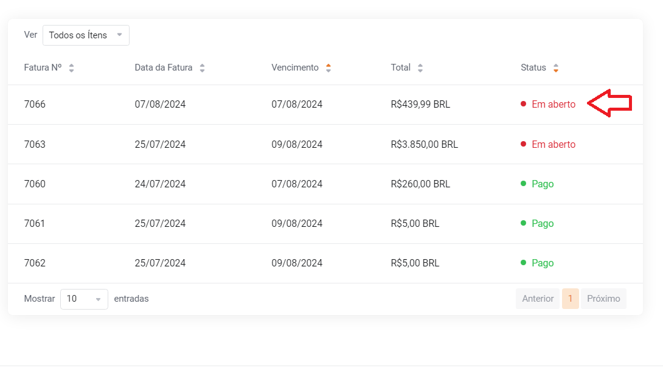The height and width of the screenshot is (368, 663).
Task: Sort invoices by Total arrows
Action: 420,68
